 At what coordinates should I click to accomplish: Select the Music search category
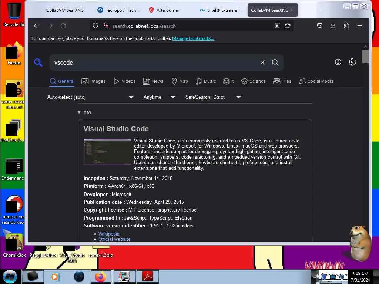click(x=206, y=81)
